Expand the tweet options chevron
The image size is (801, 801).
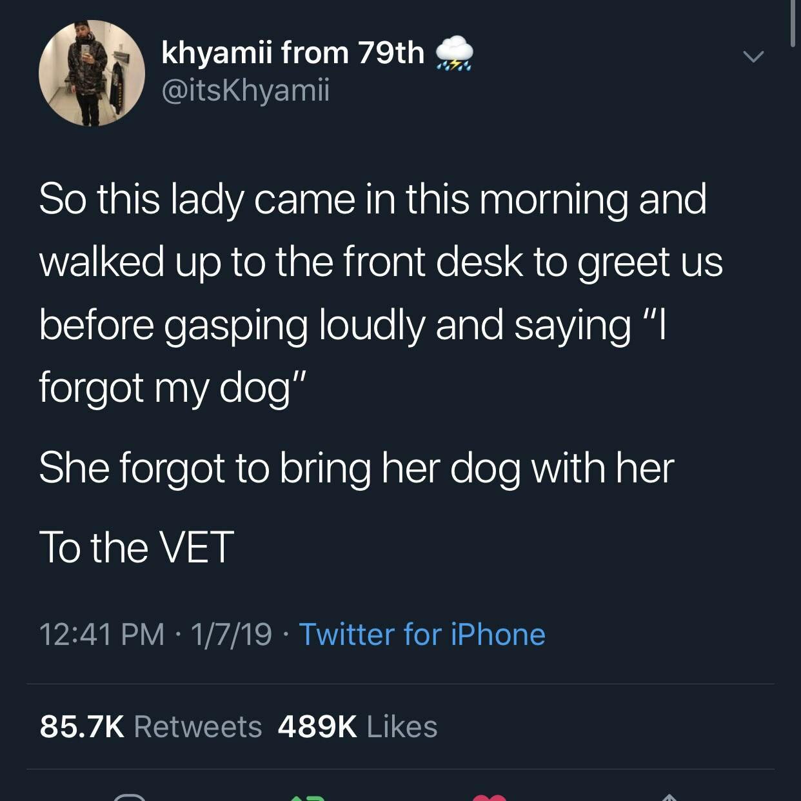point(753,57)
